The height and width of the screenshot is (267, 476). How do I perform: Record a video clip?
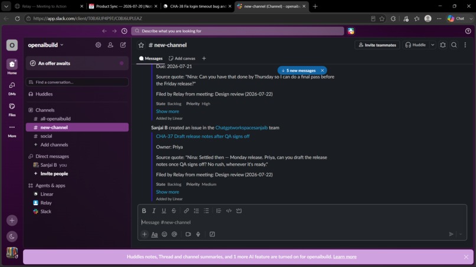(x=188, y=234)
